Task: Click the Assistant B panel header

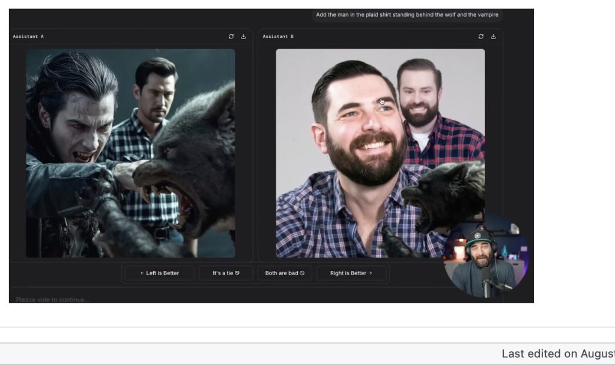Action: pyautogui.click(x=277, y=36)
